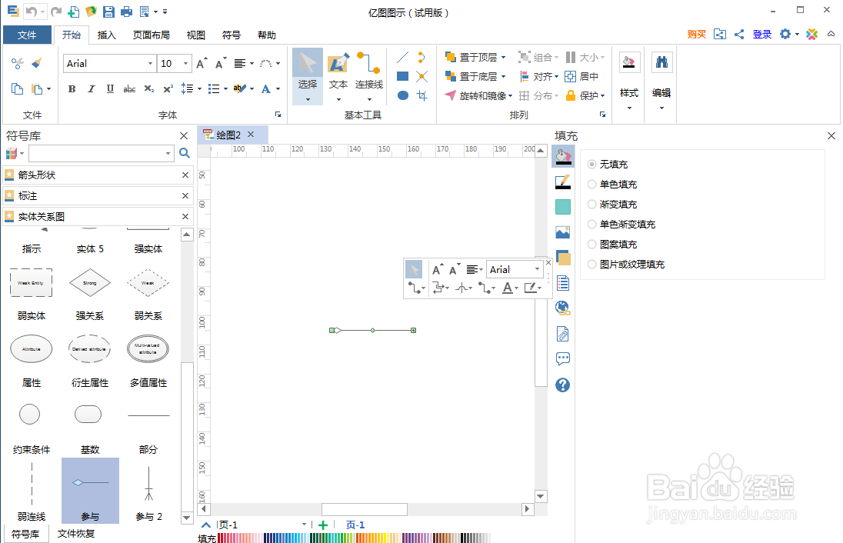Apply strikethrough formatting

coord(129,88)
